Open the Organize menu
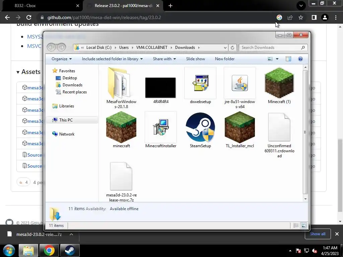The height and width of the screenshot is (257, 343). click(62, 59)
